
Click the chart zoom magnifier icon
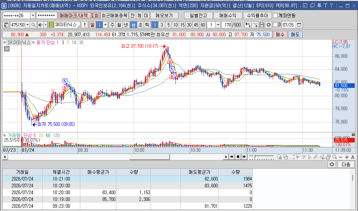335,157
